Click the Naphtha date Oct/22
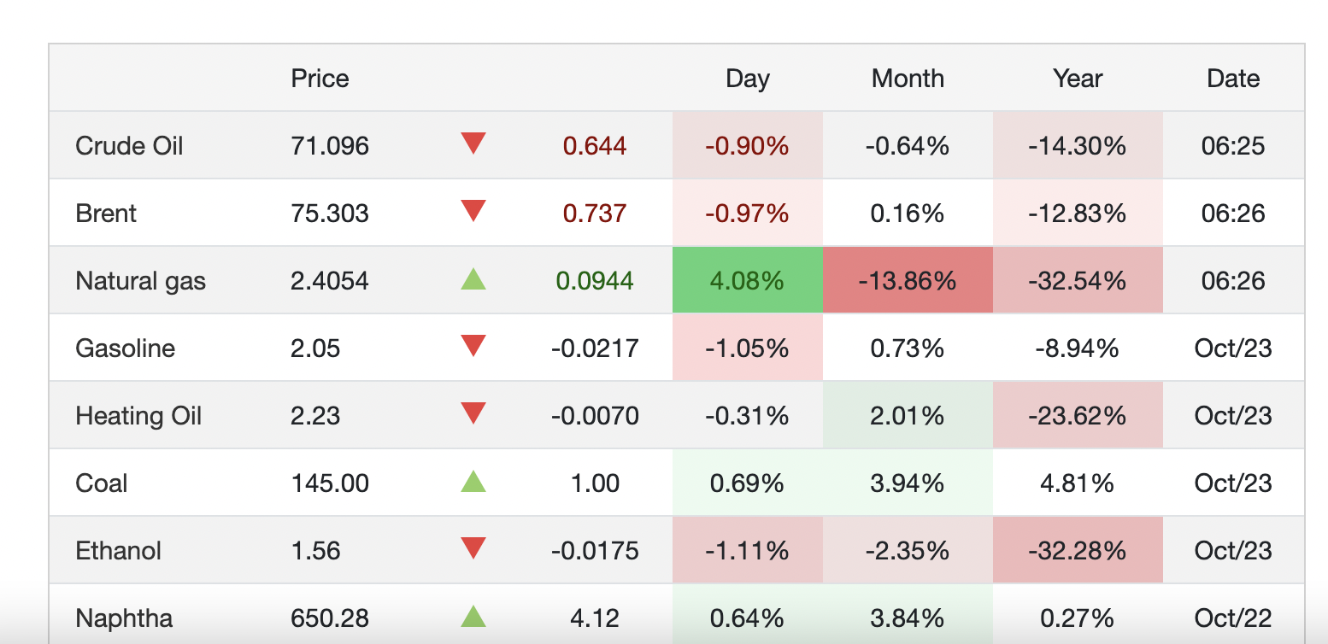 pos(1233,618)
